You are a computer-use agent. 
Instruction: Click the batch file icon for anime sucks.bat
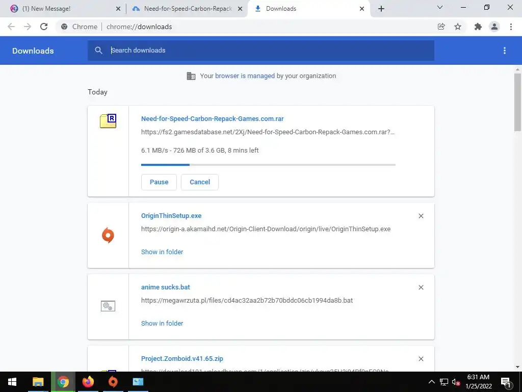pos(108,306)
